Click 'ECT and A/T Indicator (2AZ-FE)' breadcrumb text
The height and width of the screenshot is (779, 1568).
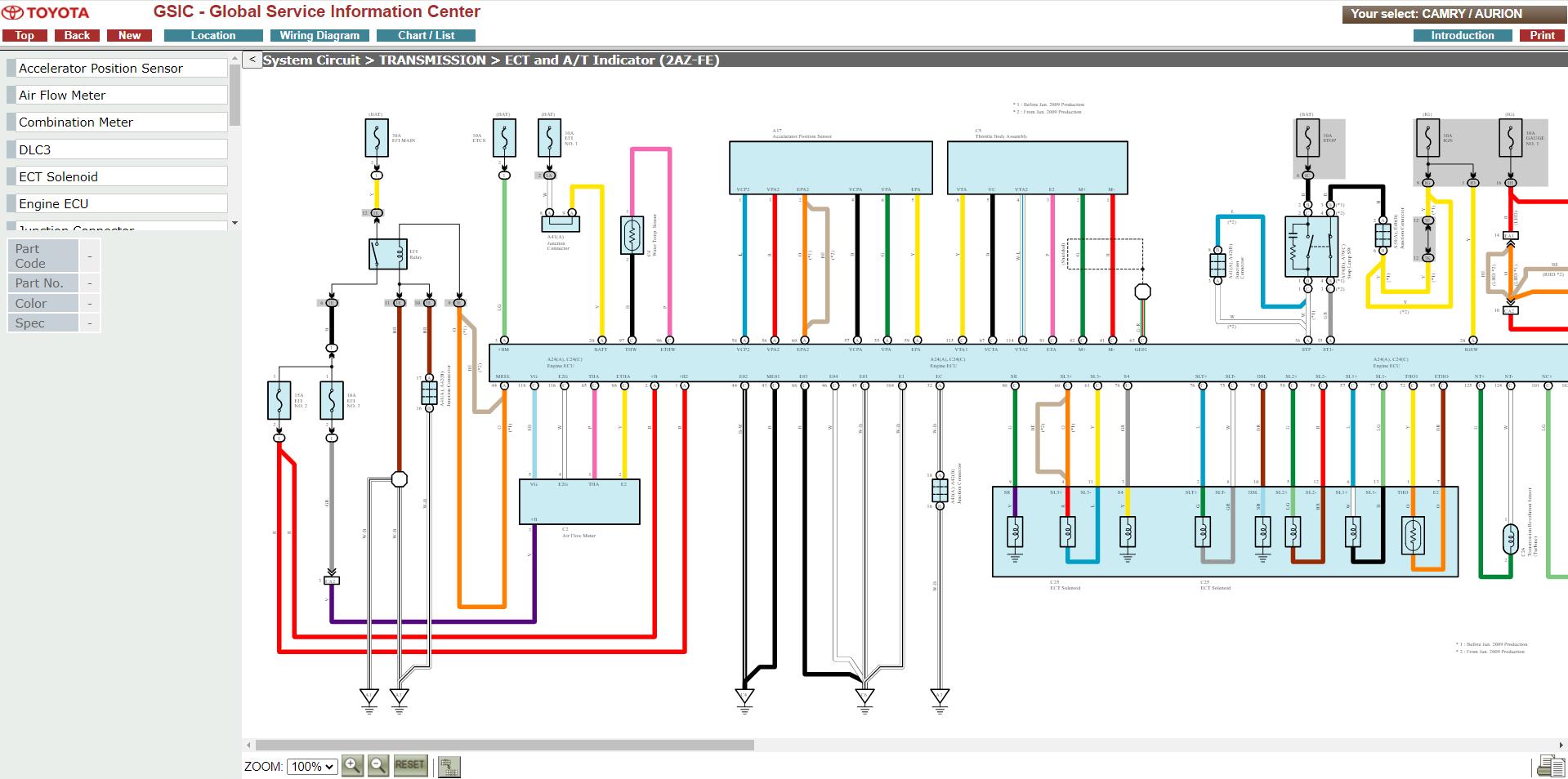point(612,60)
